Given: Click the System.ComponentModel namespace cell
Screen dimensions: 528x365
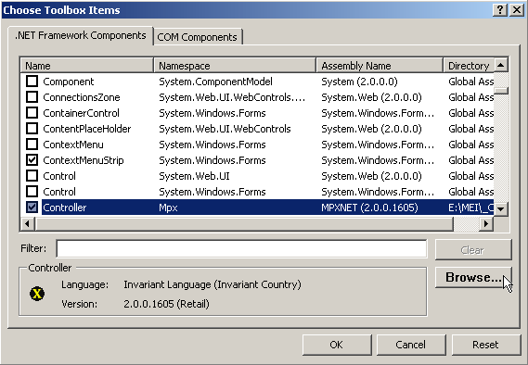Looking at the screenshot, I should pyautogui.click(x=215, y=82).
